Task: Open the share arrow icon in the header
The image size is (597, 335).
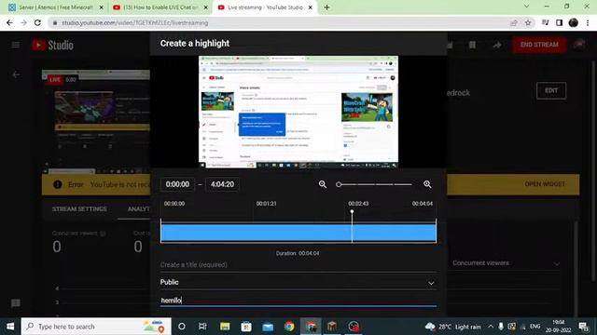Action: pos(497,46)
